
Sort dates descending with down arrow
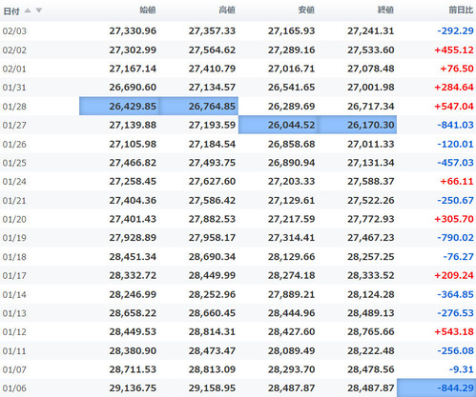tap(39, 10)
